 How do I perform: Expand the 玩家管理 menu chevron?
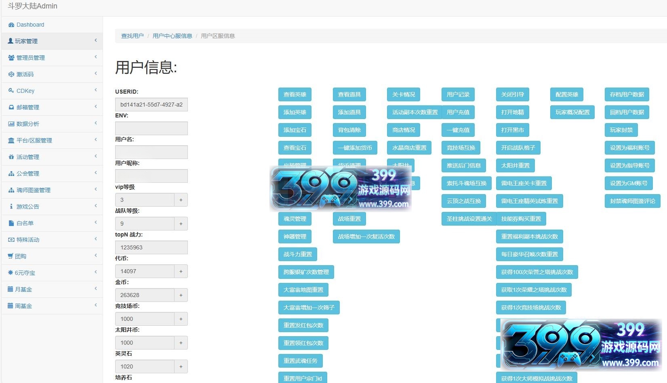(x=96, y=40)
